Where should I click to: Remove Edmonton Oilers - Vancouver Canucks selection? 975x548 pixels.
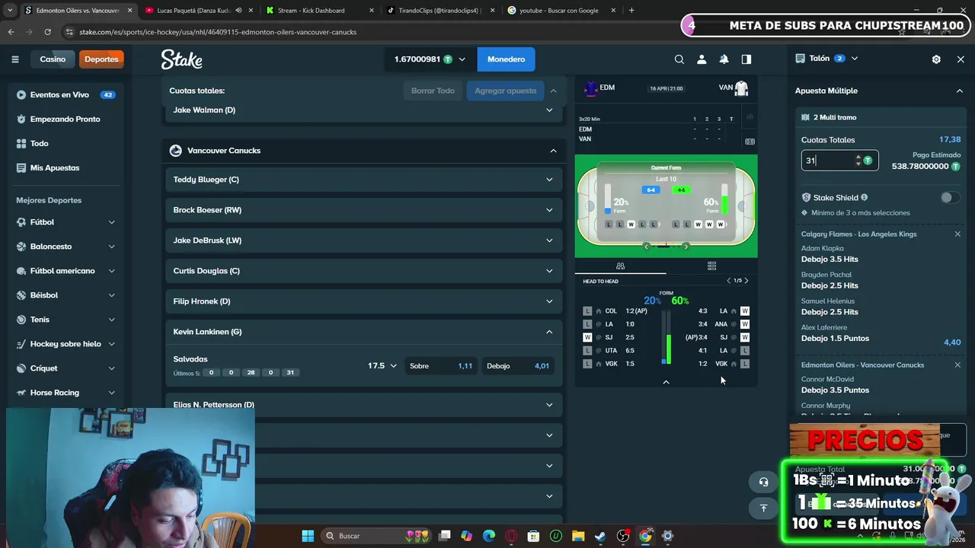[x=957, y=365]
